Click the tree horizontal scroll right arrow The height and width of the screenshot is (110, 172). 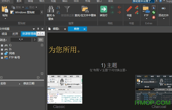38,77
